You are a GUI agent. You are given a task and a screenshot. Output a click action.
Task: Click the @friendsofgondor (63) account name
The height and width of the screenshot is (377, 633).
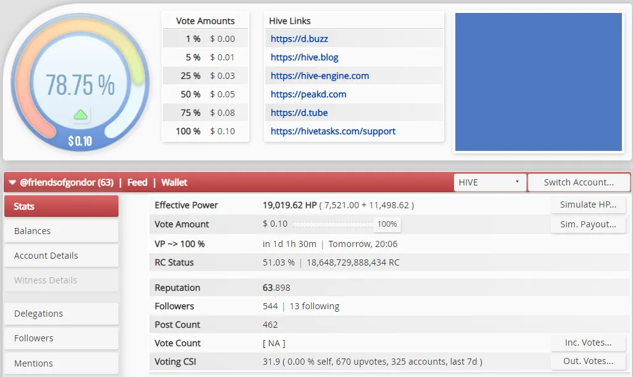(x=67, y=183)
